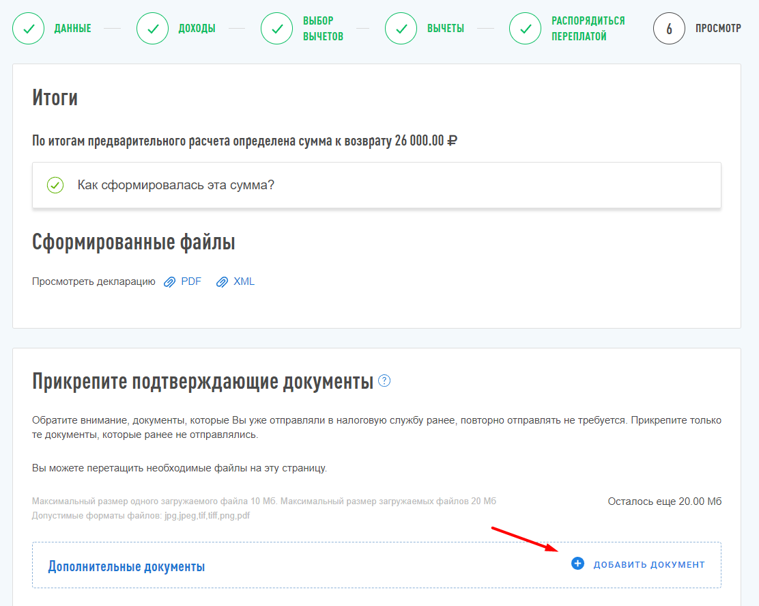Open the declaration PDF link

[191, 281]
